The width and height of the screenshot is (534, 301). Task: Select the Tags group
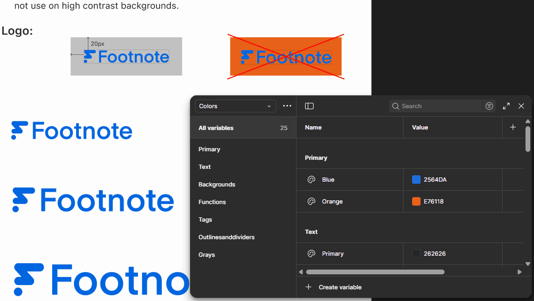206,219
